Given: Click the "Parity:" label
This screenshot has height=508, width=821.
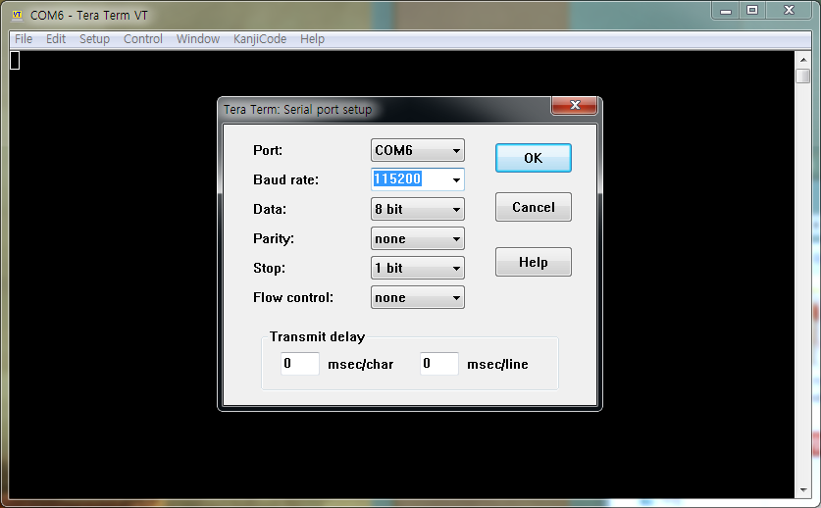Looking at the screenshot, I should point(274,239).
